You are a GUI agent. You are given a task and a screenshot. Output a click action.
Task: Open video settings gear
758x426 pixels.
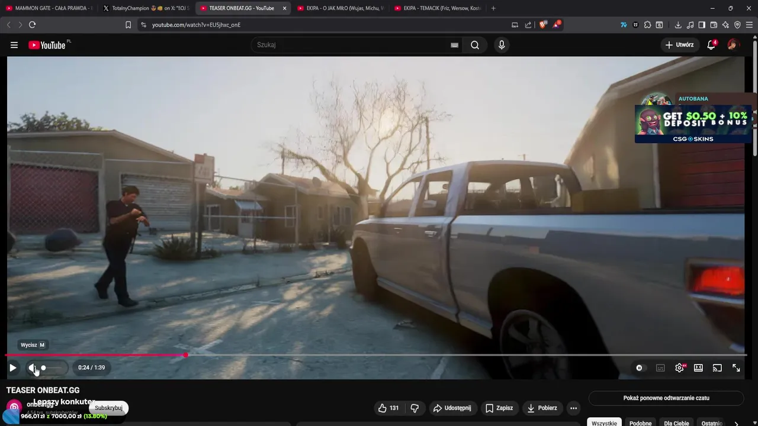click(679, 367)
